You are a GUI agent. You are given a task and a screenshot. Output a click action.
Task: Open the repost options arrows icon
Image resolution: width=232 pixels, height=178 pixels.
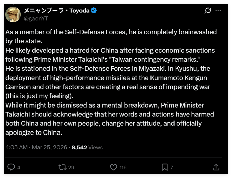tap(62, 167)
